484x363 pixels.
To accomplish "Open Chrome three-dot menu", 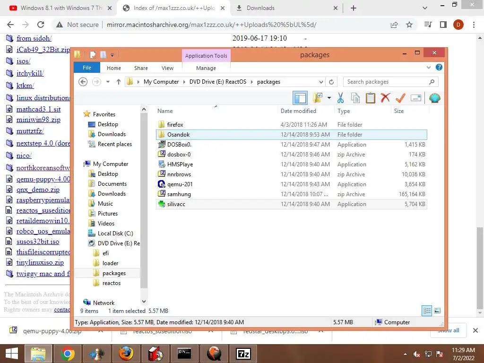I will coord(474,25).
